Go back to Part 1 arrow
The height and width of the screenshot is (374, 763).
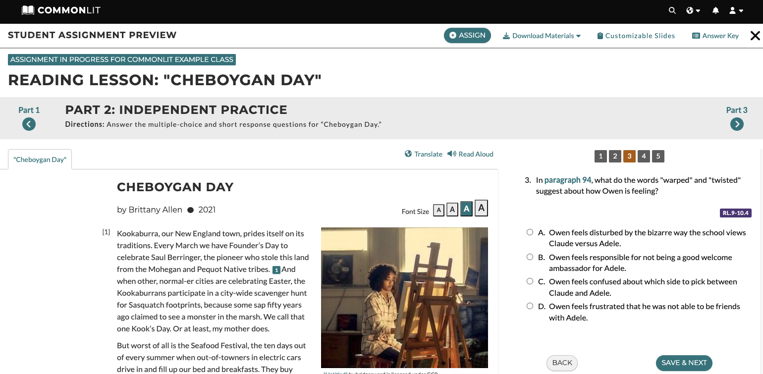pyautogui.click(x=29, y=124)
